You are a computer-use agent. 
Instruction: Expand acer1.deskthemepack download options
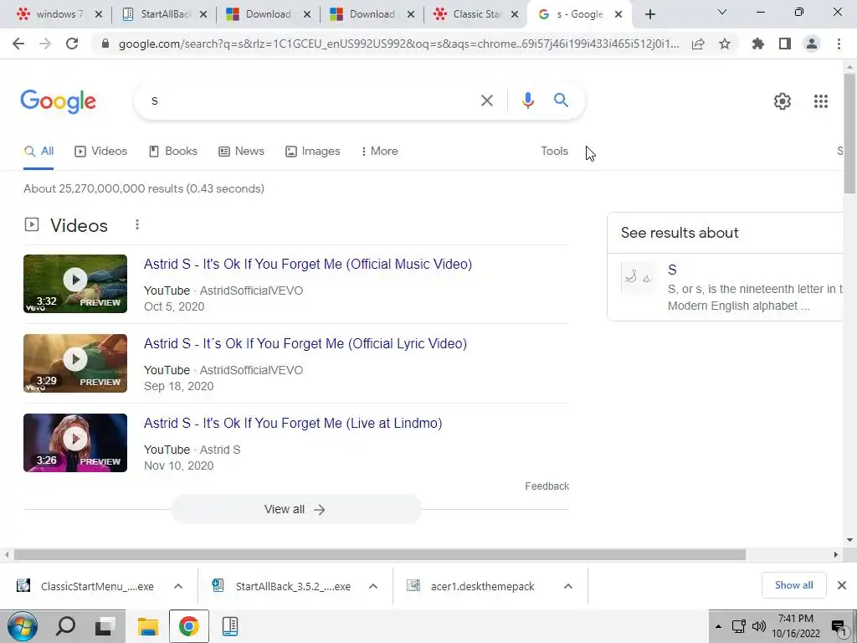coord(568,586)
